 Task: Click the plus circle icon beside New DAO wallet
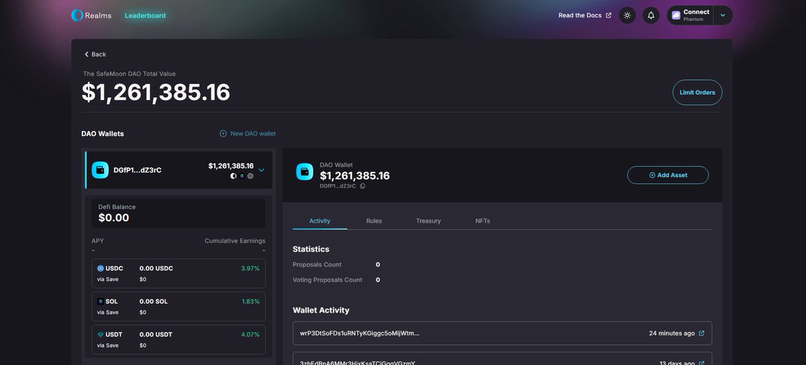(x=223, y=134)
